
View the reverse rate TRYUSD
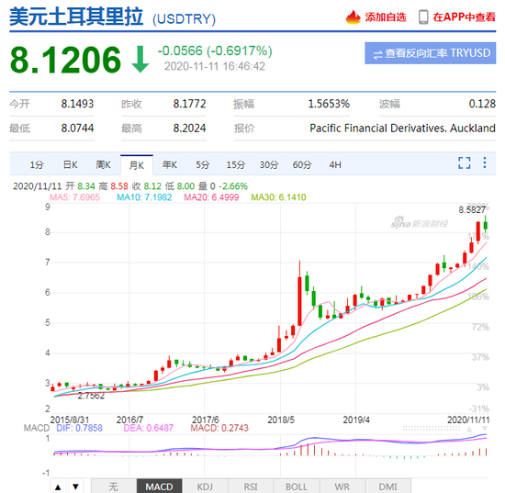click(431, 53)
